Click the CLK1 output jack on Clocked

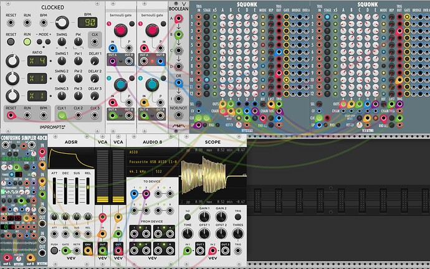[x=62, y=115]
